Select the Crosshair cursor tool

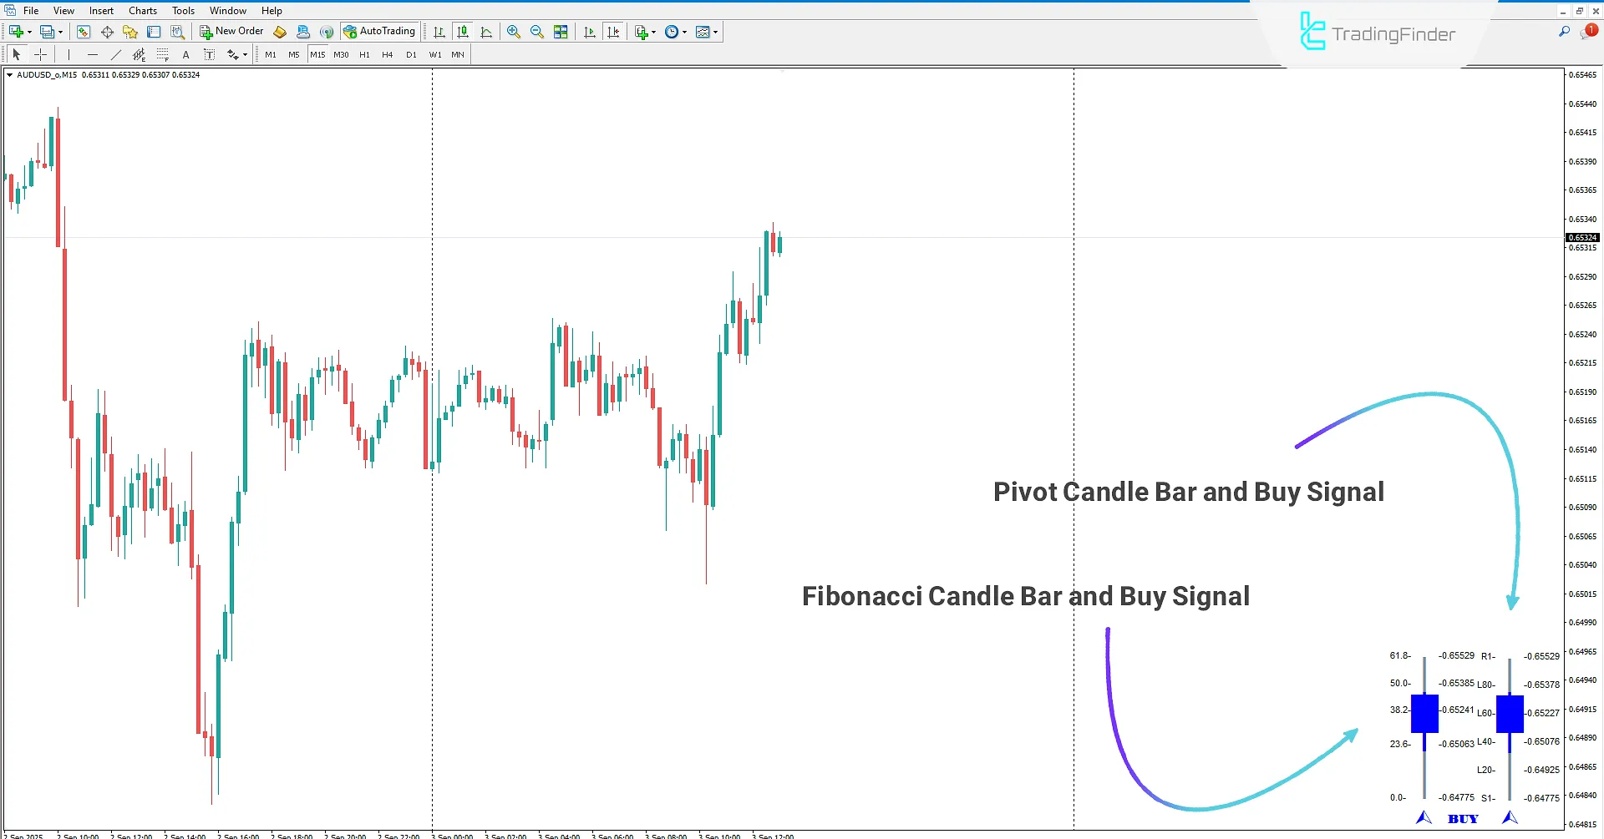[x=40, y=54]
